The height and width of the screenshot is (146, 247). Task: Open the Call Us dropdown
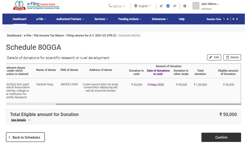[x=117, y=6]
